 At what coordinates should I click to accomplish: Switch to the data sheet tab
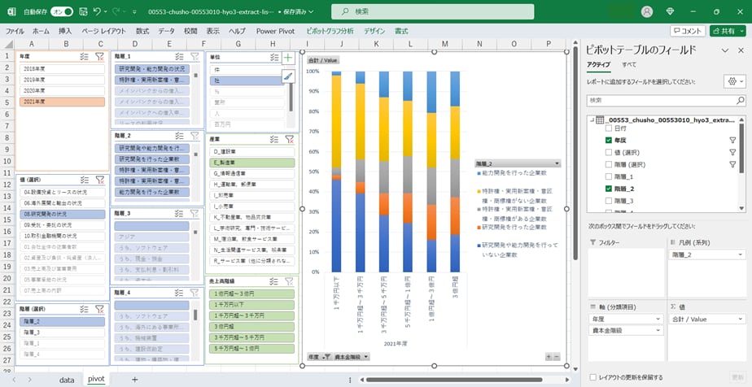click(x=67, y=379)
